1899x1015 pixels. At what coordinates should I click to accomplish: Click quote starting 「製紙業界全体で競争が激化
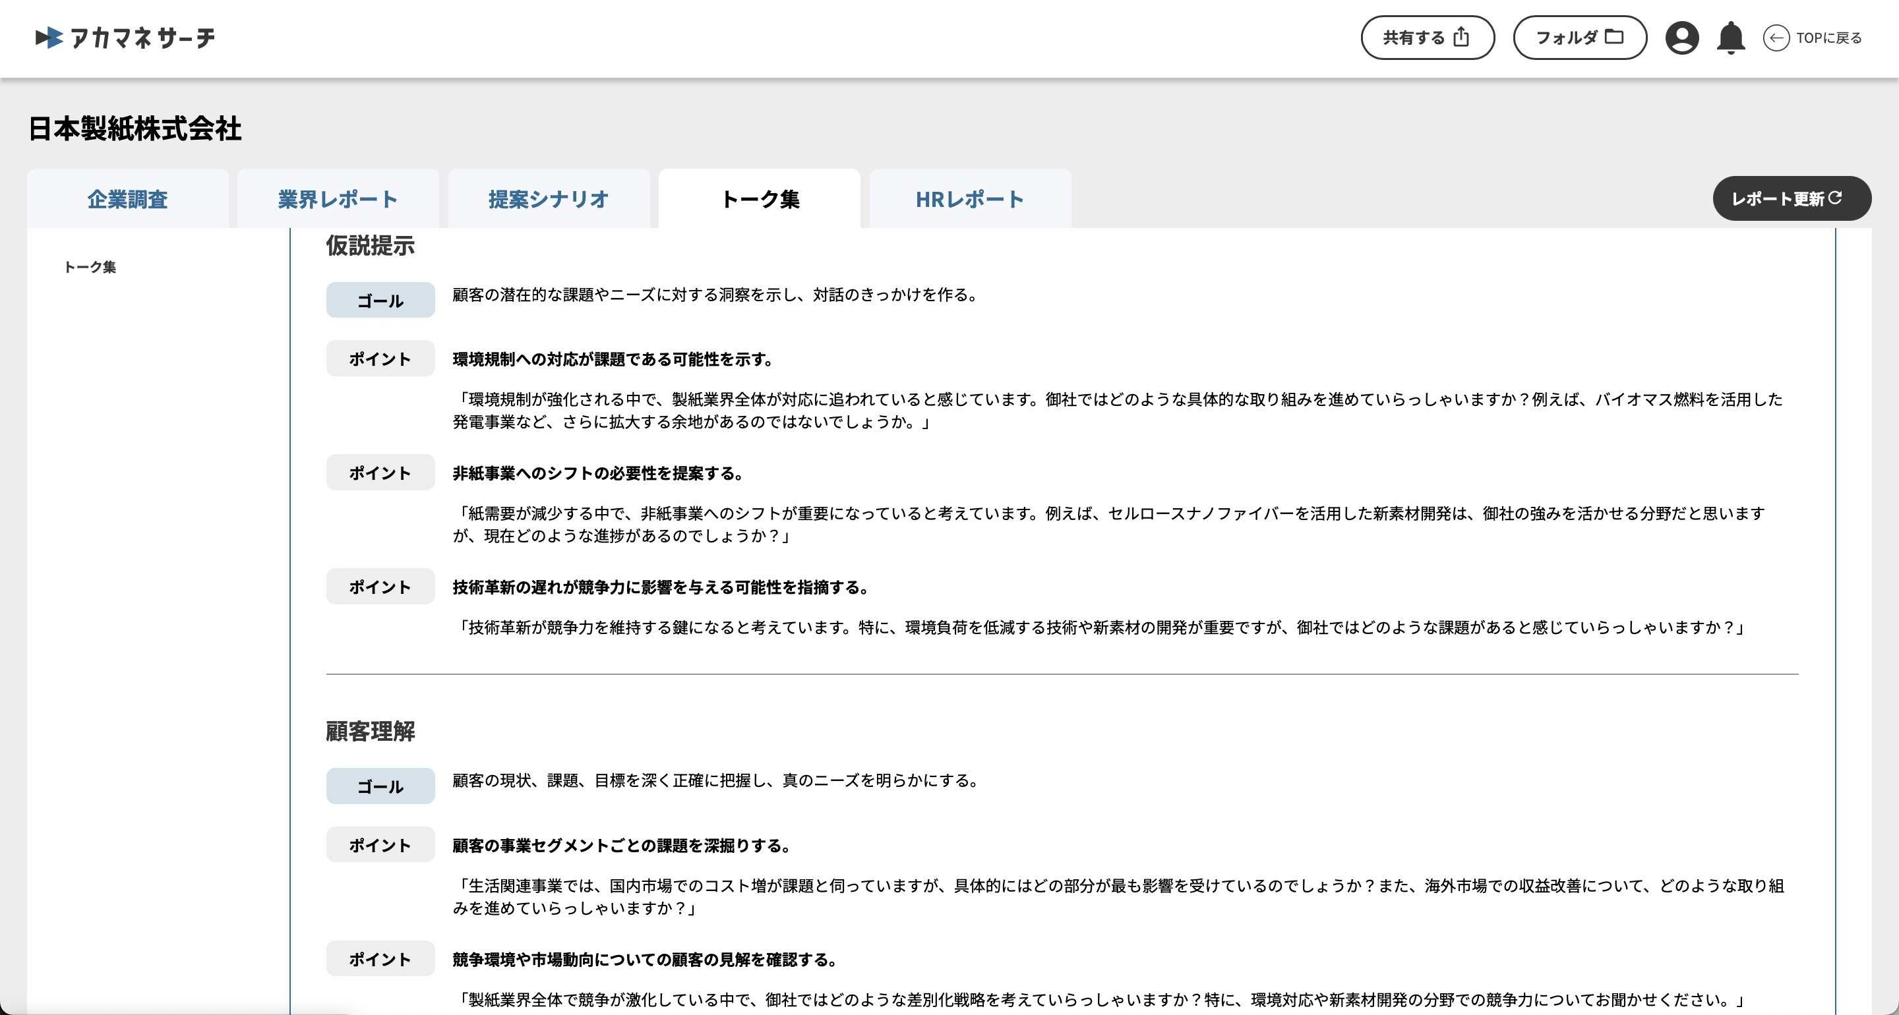1101,1000
